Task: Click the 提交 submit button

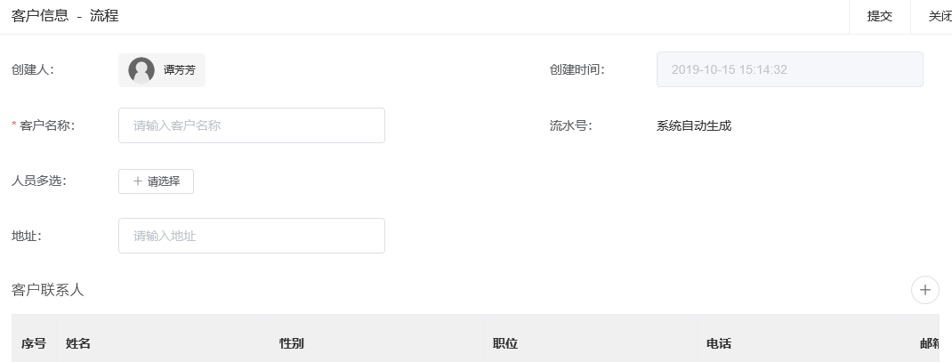Action: pyautogui.click(x=879, y=16)
